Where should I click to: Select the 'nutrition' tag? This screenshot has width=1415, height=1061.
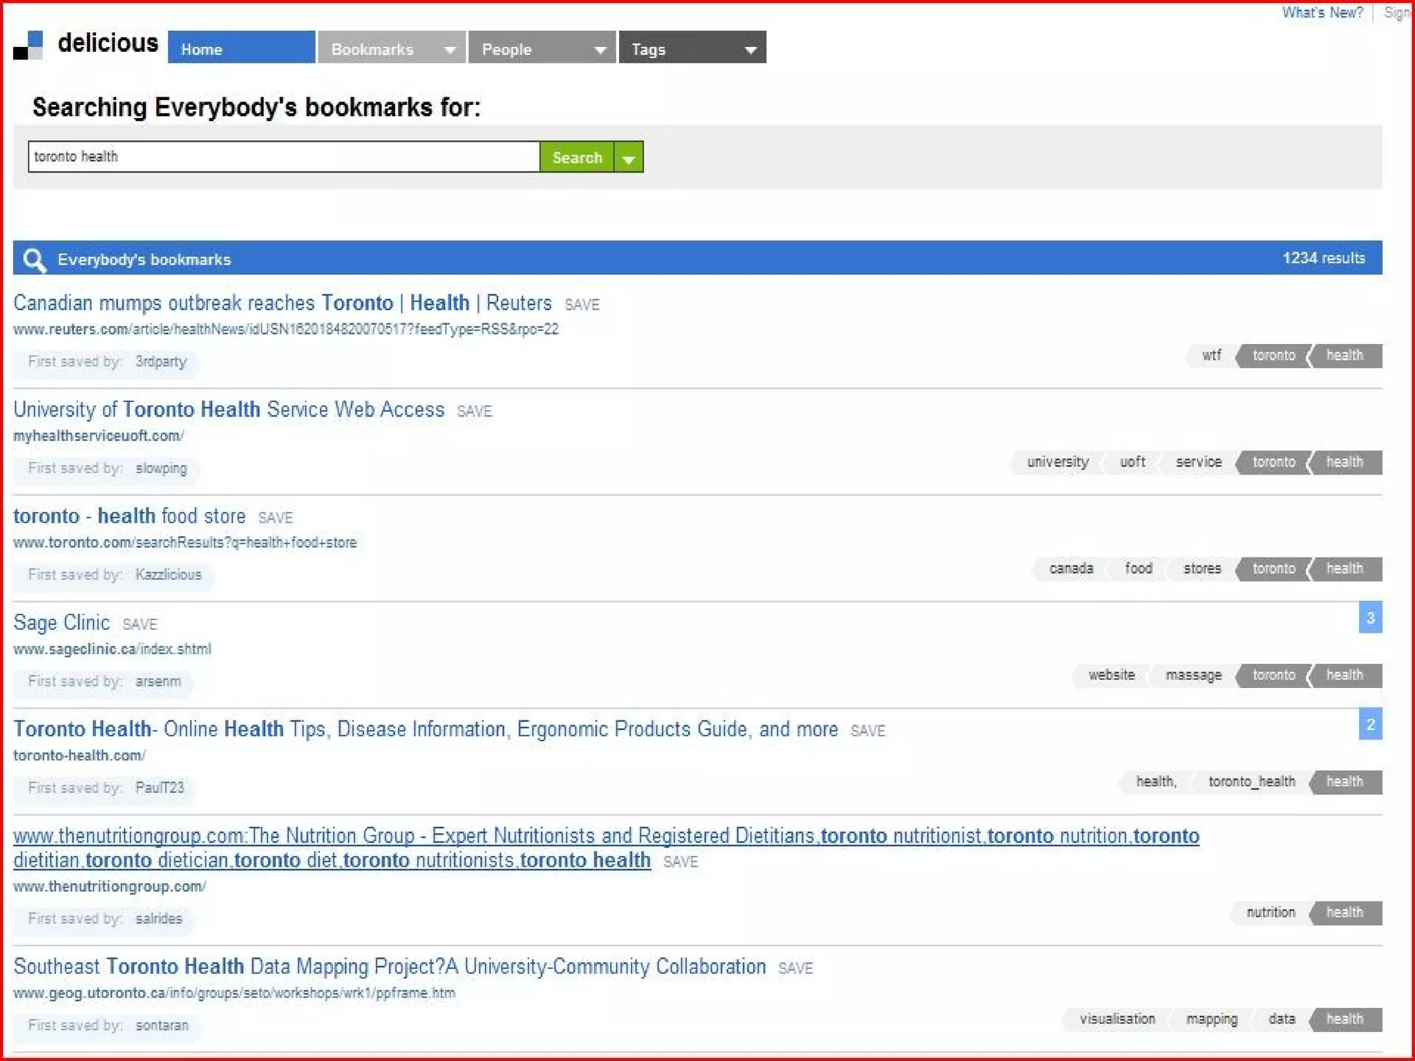point(1270,912)
